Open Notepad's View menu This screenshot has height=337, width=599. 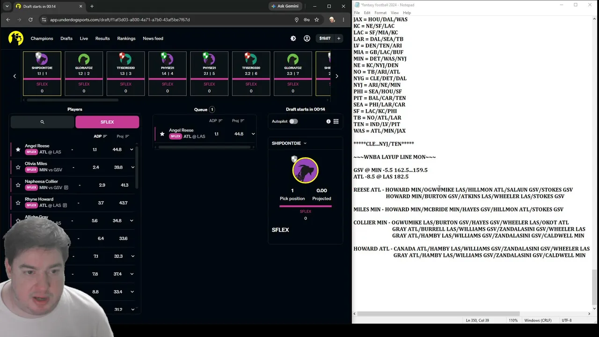pyautogui.click(x=395, y=13)
